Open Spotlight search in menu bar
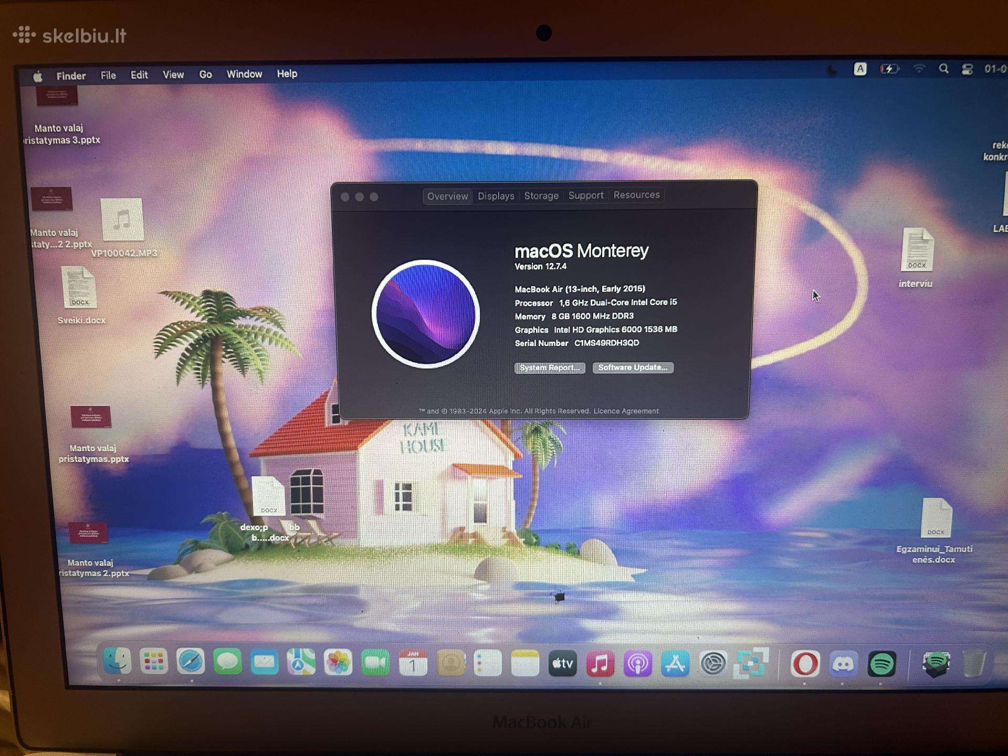 click(x=943, y=69)
